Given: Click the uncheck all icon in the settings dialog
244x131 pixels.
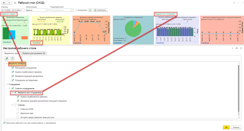Looking at the screenshot, I should click(x=12, y=58).
